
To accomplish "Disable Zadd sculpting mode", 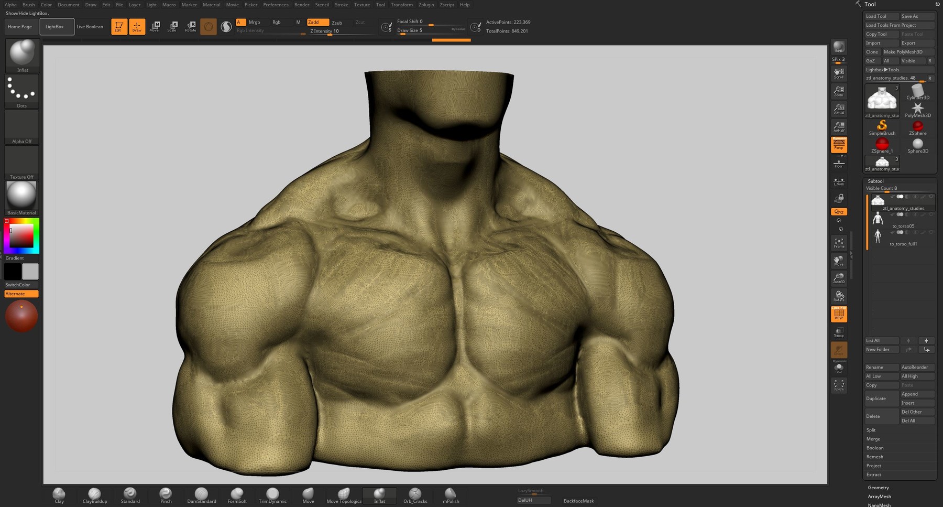I will click(x=316, y=23).
